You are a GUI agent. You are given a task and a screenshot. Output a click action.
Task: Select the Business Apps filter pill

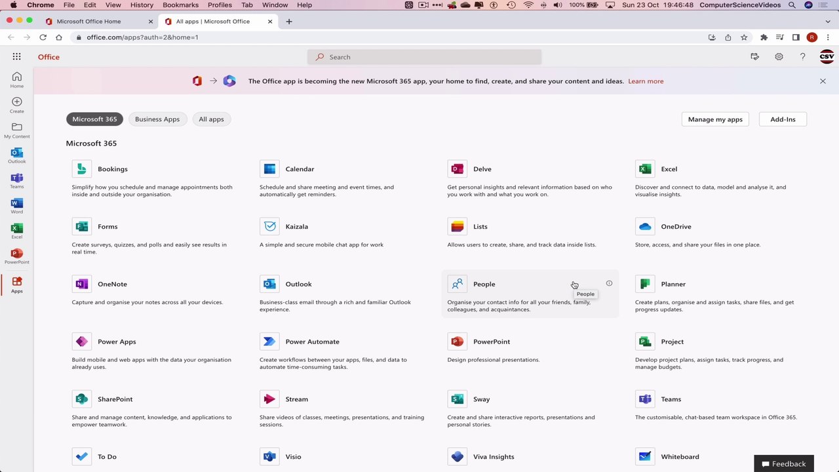[157, 119]
